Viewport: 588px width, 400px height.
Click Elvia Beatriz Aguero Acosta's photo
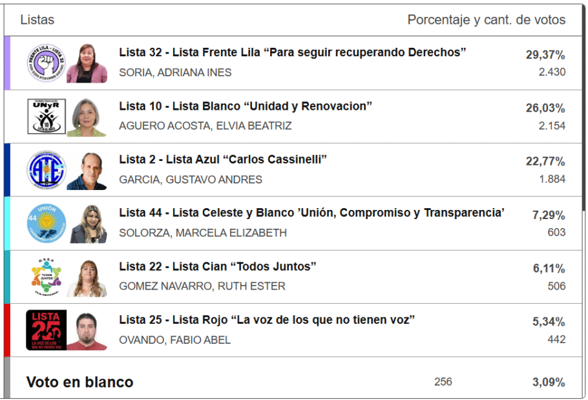[87, 117]
